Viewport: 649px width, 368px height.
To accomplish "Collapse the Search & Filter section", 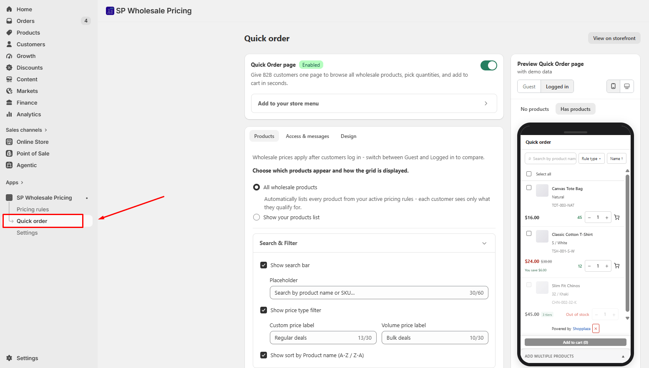I will [x=484, y=243].
